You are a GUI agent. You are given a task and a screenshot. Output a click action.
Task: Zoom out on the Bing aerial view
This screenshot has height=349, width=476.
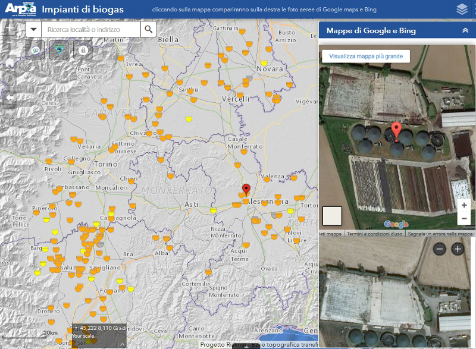tap(439, 249)
